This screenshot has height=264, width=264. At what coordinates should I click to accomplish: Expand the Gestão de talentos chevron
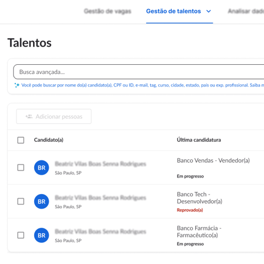click(x=209, y=11)
